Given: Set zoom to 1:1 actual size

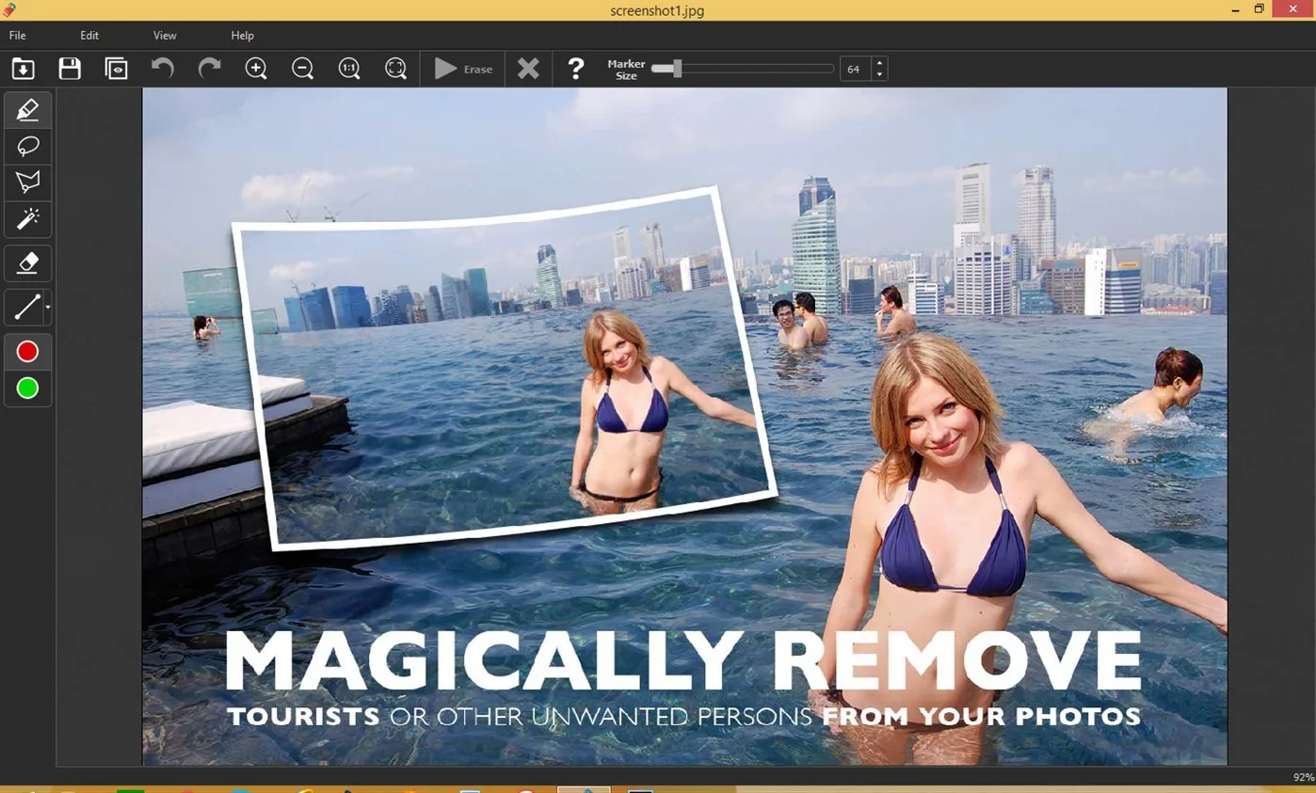Looking at the screenshot, I should [349, 69].
